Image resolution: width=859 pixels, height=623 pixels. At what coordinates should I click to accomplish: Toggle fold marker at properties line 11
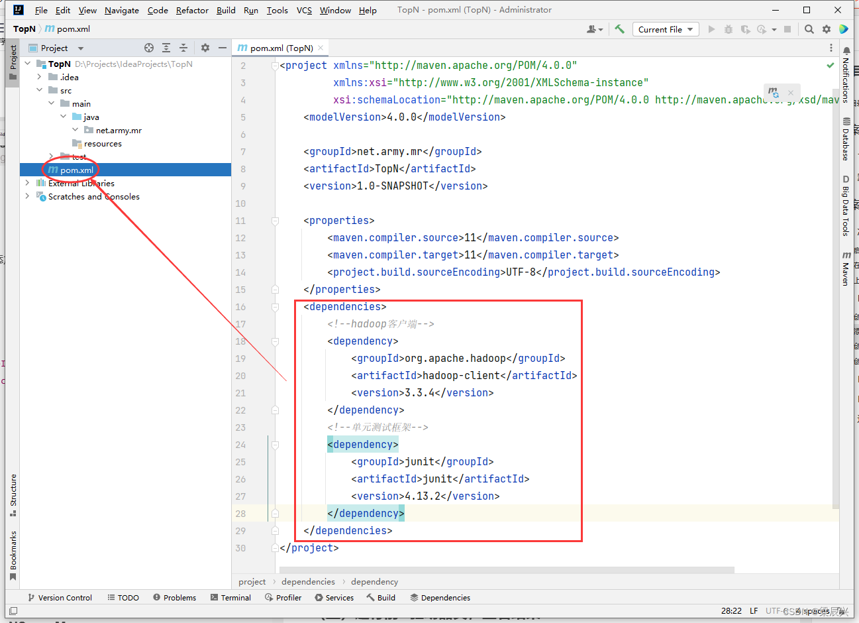275,221
